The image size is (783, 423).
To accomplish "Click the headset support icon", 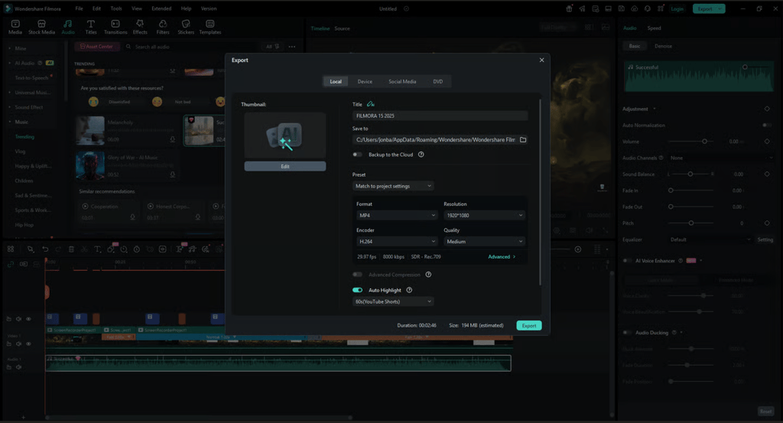I will (648, 8).
